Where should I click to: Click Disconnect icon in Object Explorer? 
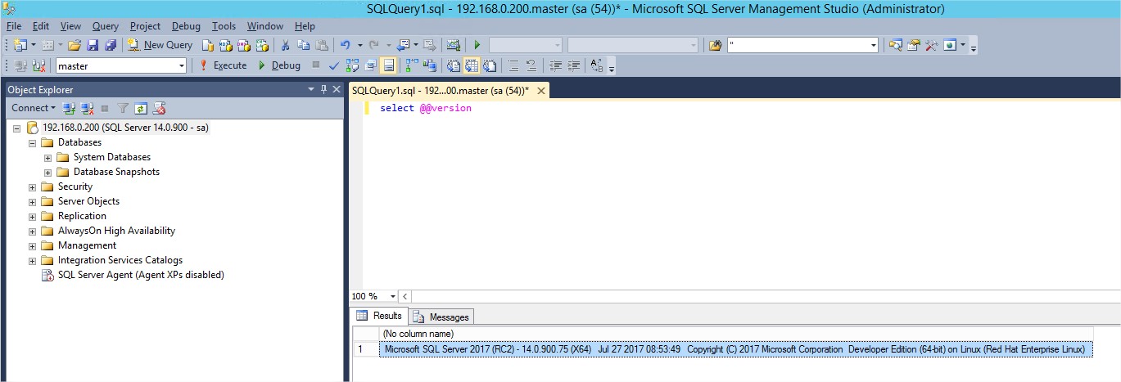(x=88, y=108)
